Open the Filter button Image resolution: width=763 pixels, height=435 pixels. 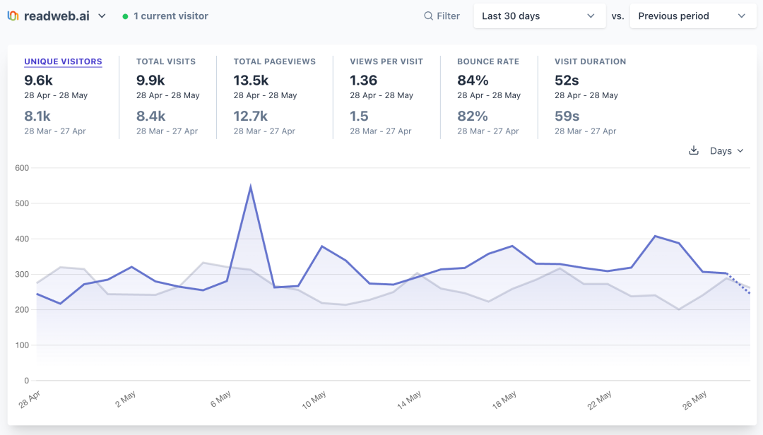(442, 16)
